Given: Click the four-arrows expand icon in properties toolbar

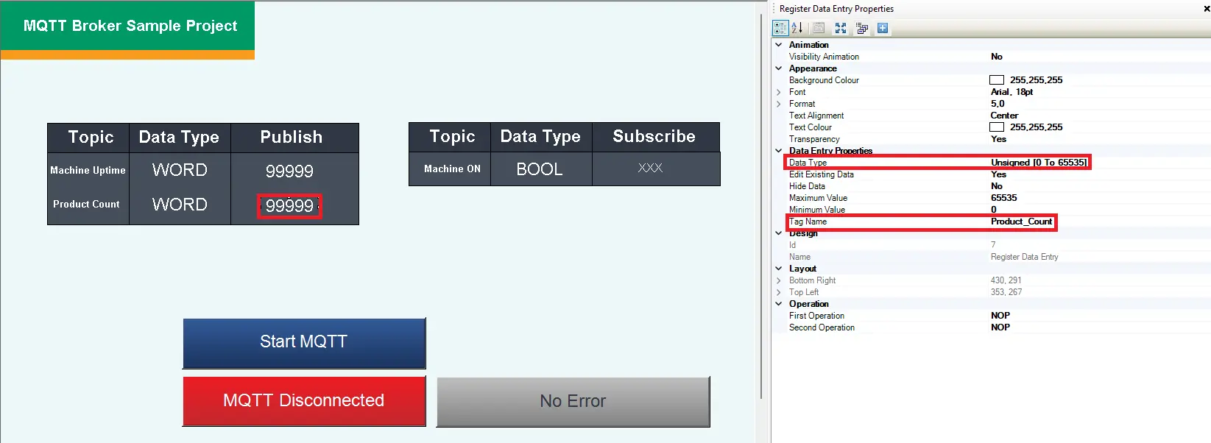Looking at the screenshot, I should coord(841,28).
